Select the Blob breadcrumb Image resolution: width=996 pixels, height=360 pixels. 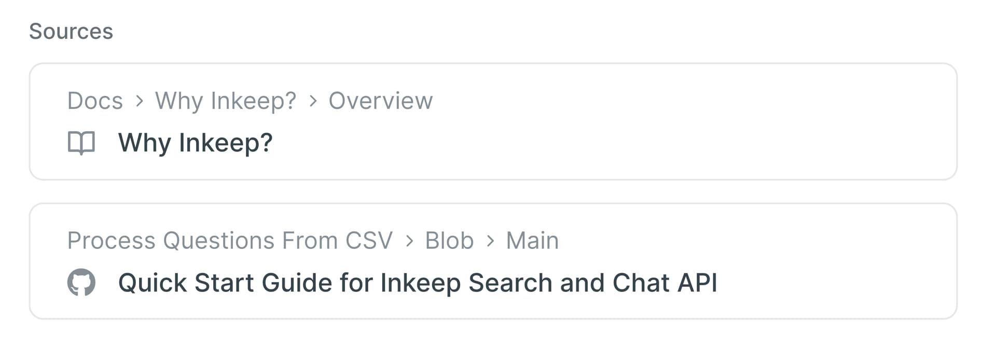[449, 241]
